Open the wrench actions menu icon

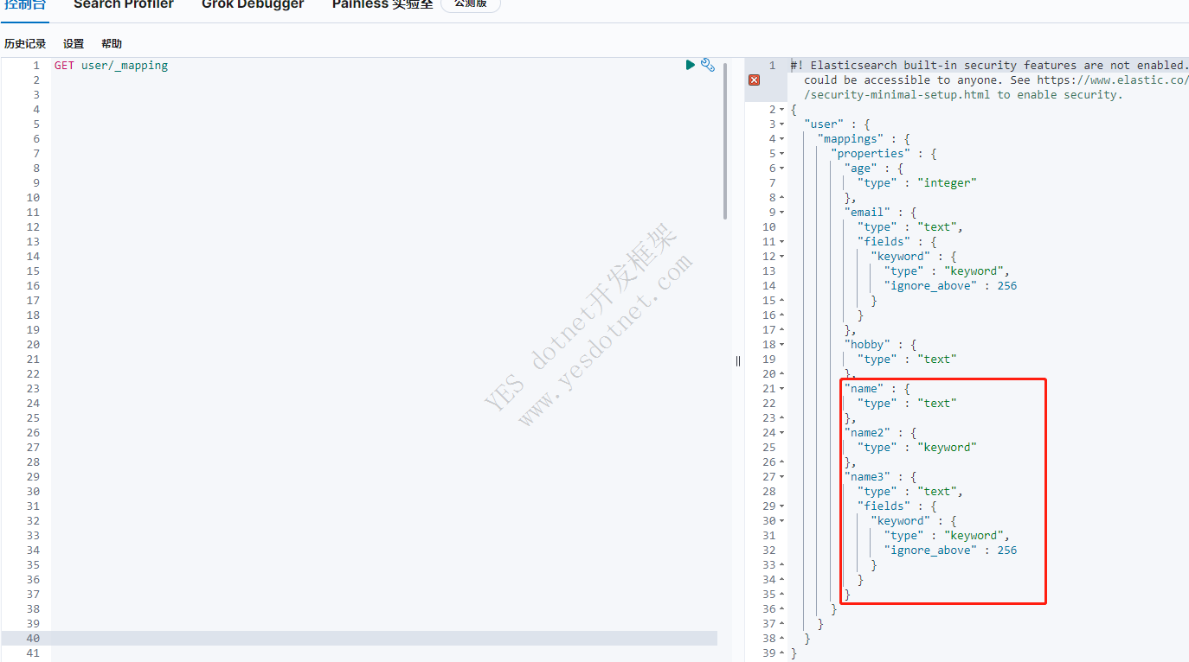708,65
